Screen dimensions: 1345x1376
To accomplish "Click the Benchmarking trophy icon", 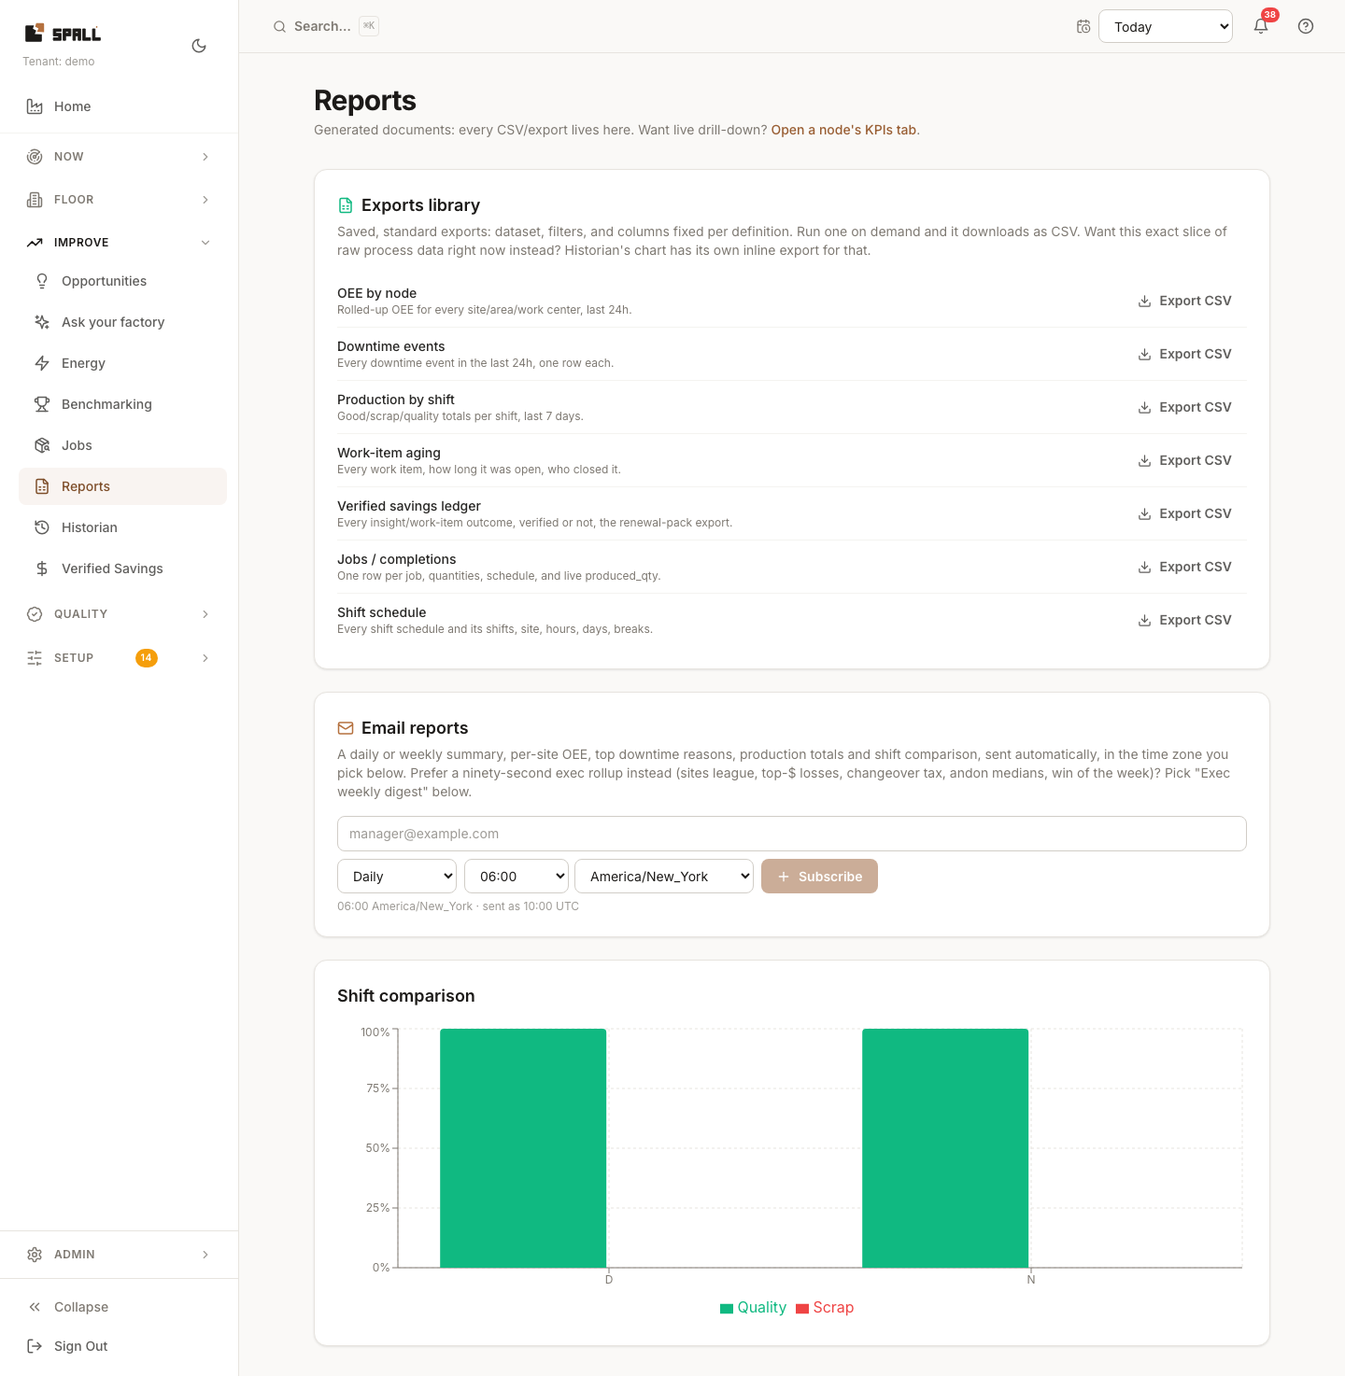I will [42, 404].
